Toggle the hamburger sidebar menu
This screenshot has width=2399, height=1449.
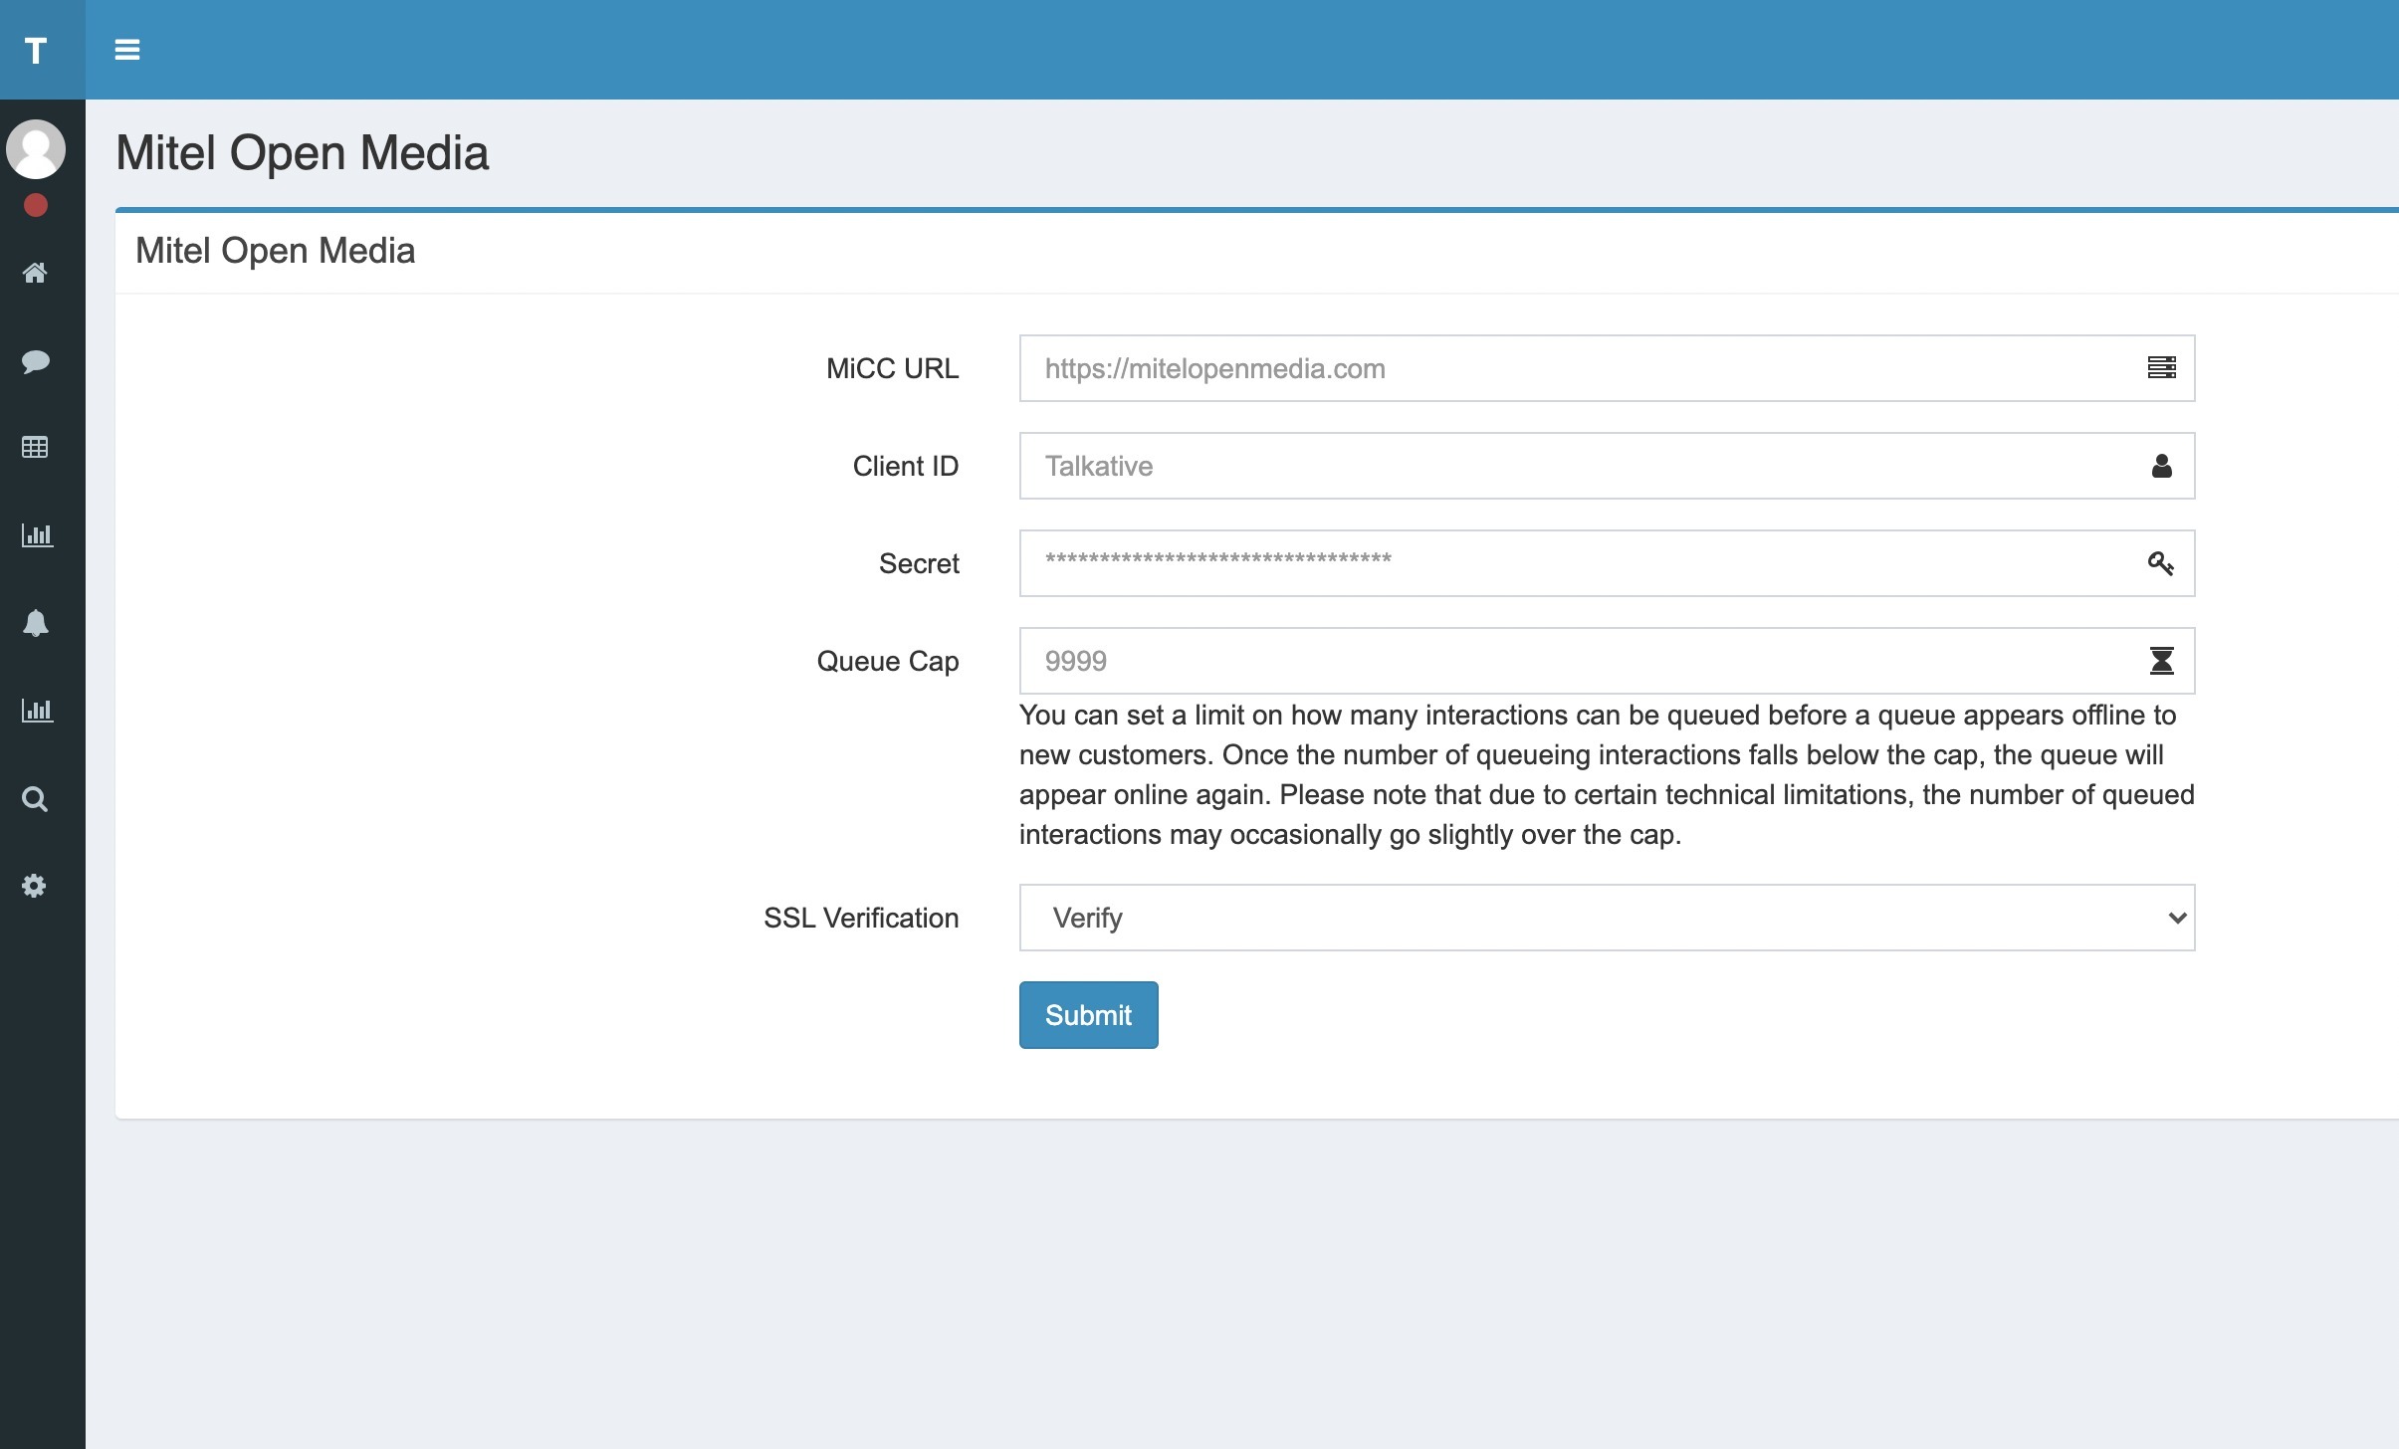coord(127,50)
